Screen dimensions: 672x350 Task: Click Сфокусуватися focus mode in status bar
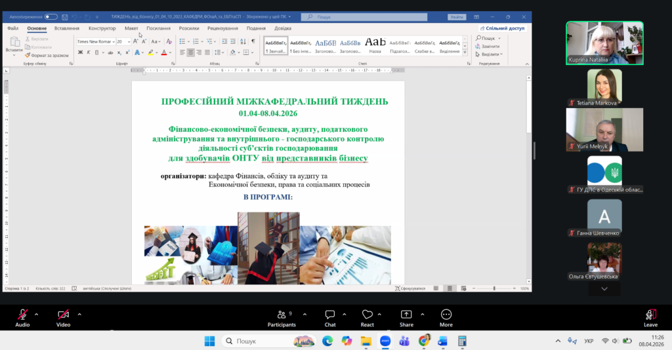(410, 288)
